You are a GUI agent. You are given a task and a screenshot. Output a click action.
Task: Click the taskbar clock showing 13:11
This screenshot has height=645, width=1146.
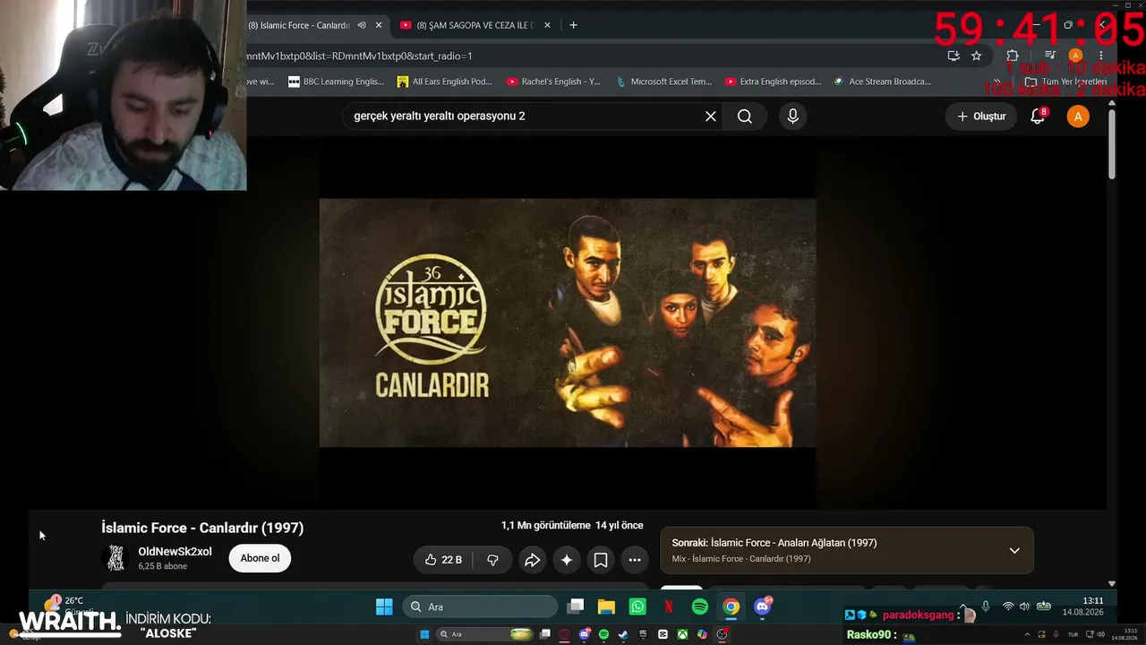coord(1082,606)
